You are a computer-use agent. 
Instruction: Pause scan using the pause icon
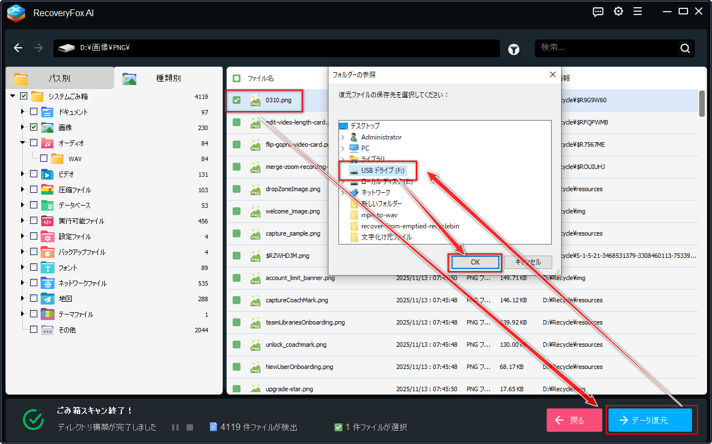click(175, 427)
